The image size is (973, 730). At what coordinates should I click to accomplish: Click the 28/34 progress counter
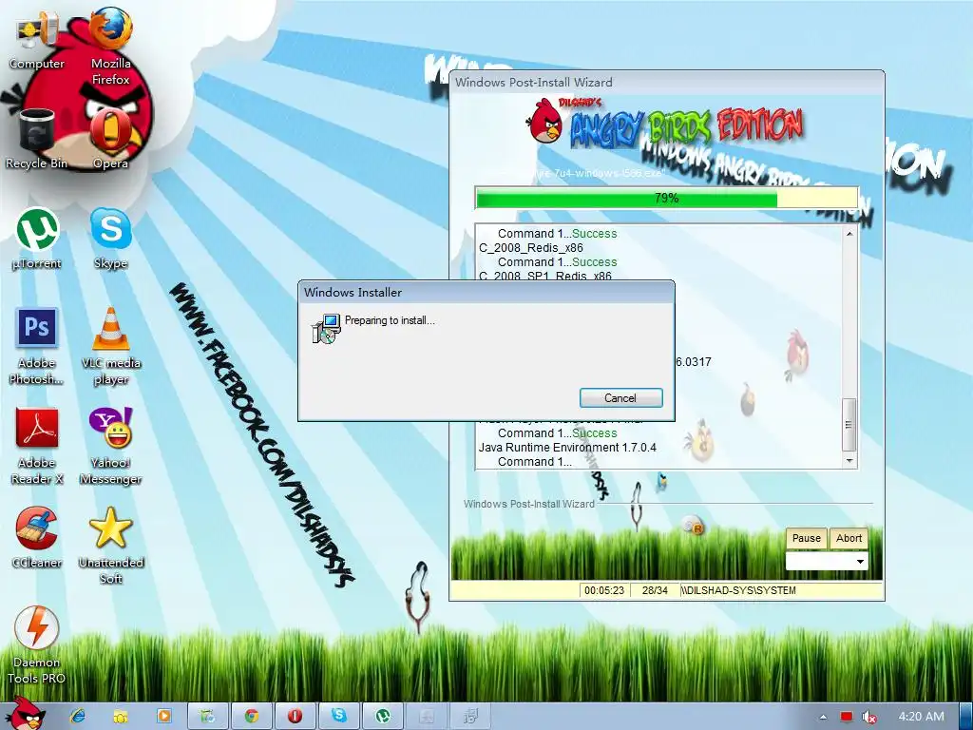pos(655,590)
